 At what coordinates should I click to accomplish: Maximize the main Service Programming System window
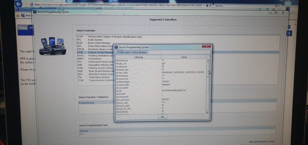276,12
